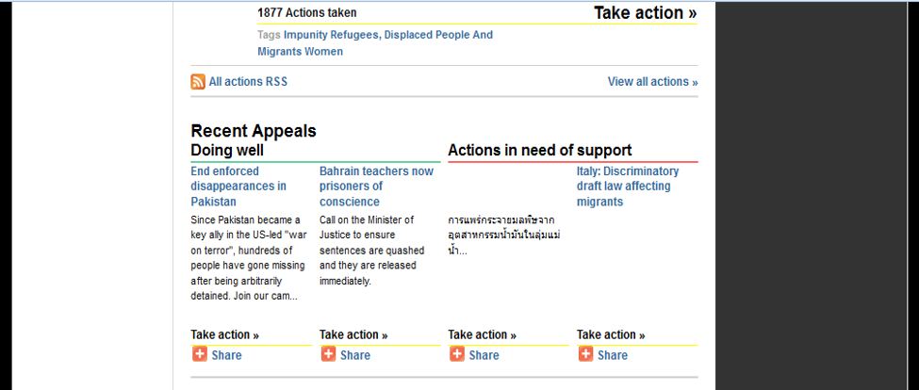Click the orange RSS feed icon
Viewport: 919px width, 390px height.
(198, 82)
